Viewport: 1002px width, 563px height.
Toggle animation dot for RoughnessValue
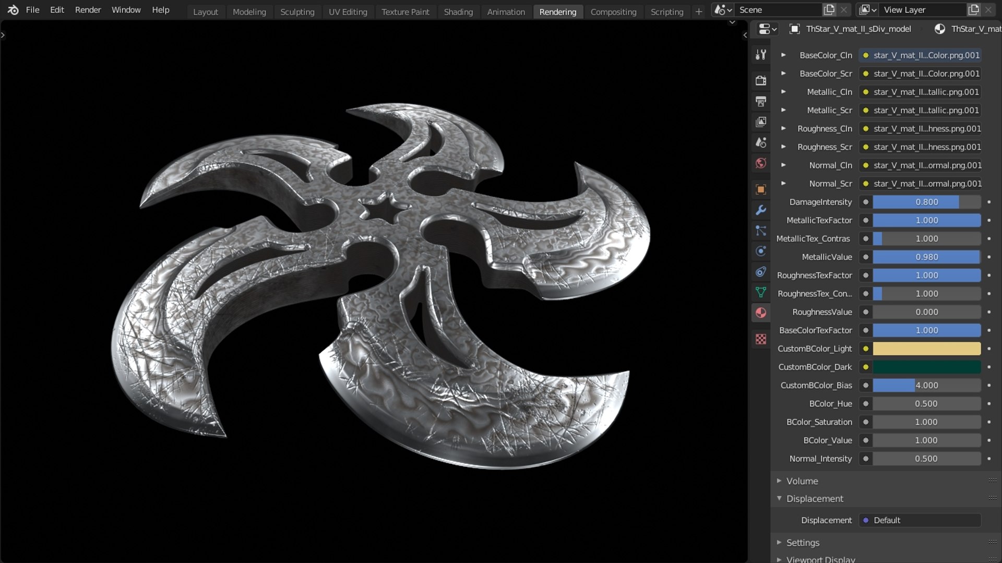coord(989,312)
